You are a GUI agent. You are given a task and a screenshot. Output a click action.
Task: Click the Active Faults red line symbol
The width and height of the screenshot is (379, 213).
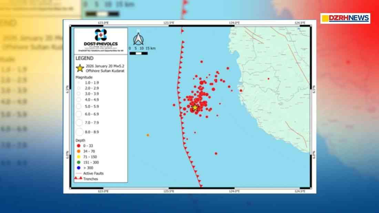[79, 173]
